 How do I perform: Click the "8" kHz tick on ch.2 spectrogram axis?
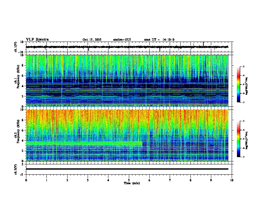tap(23, 120)
